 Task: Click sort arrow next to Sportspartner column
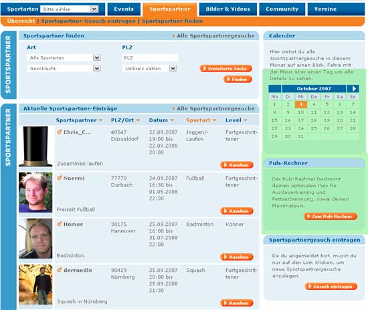pyautogui.click(x=101, y=120)
